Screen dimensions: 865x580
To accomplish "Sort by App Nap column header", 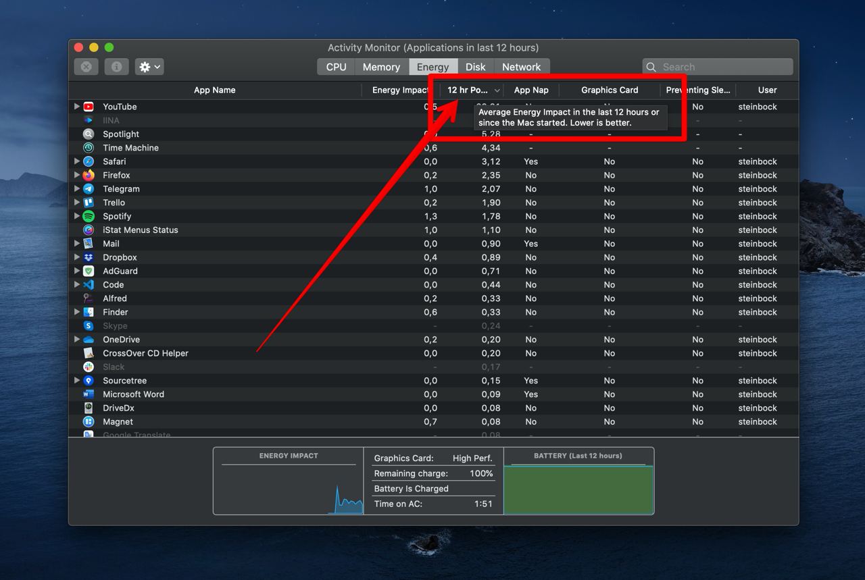I will [x=531, y=90].
